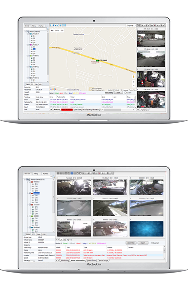Collapse Monitor Center root node on bottom laptop

24,180
